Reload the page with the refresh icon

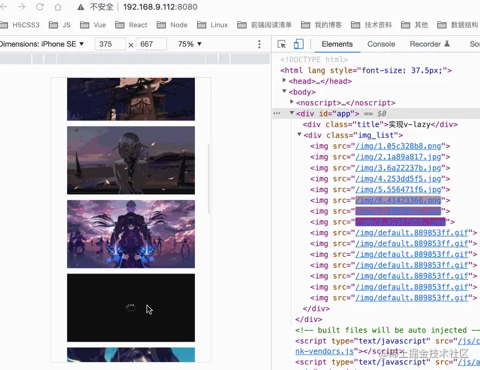(x=40, y=7)
